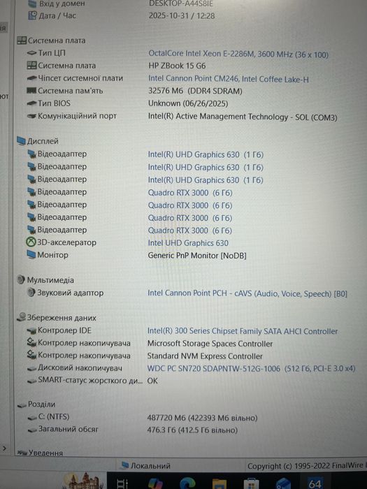The height and width of the screenshot is (489, 367).
Task: Click the icon in the Standard NVM Express Controller row
Action: 32,355
